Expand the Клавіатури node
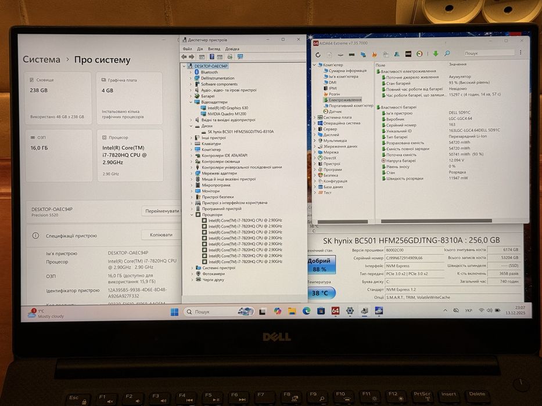 191,144
